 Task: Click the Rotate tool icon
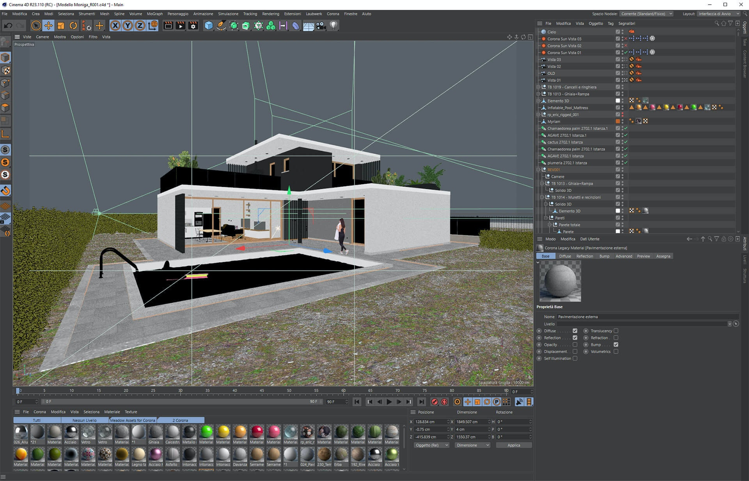click(x=73, y=26)
